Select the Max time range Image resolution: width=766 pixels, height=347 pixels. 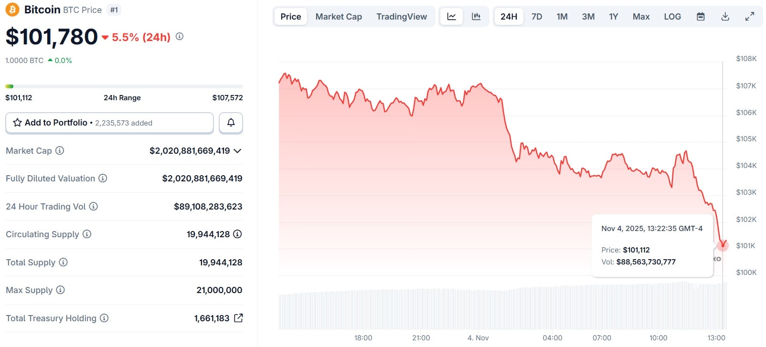point(641,17)
